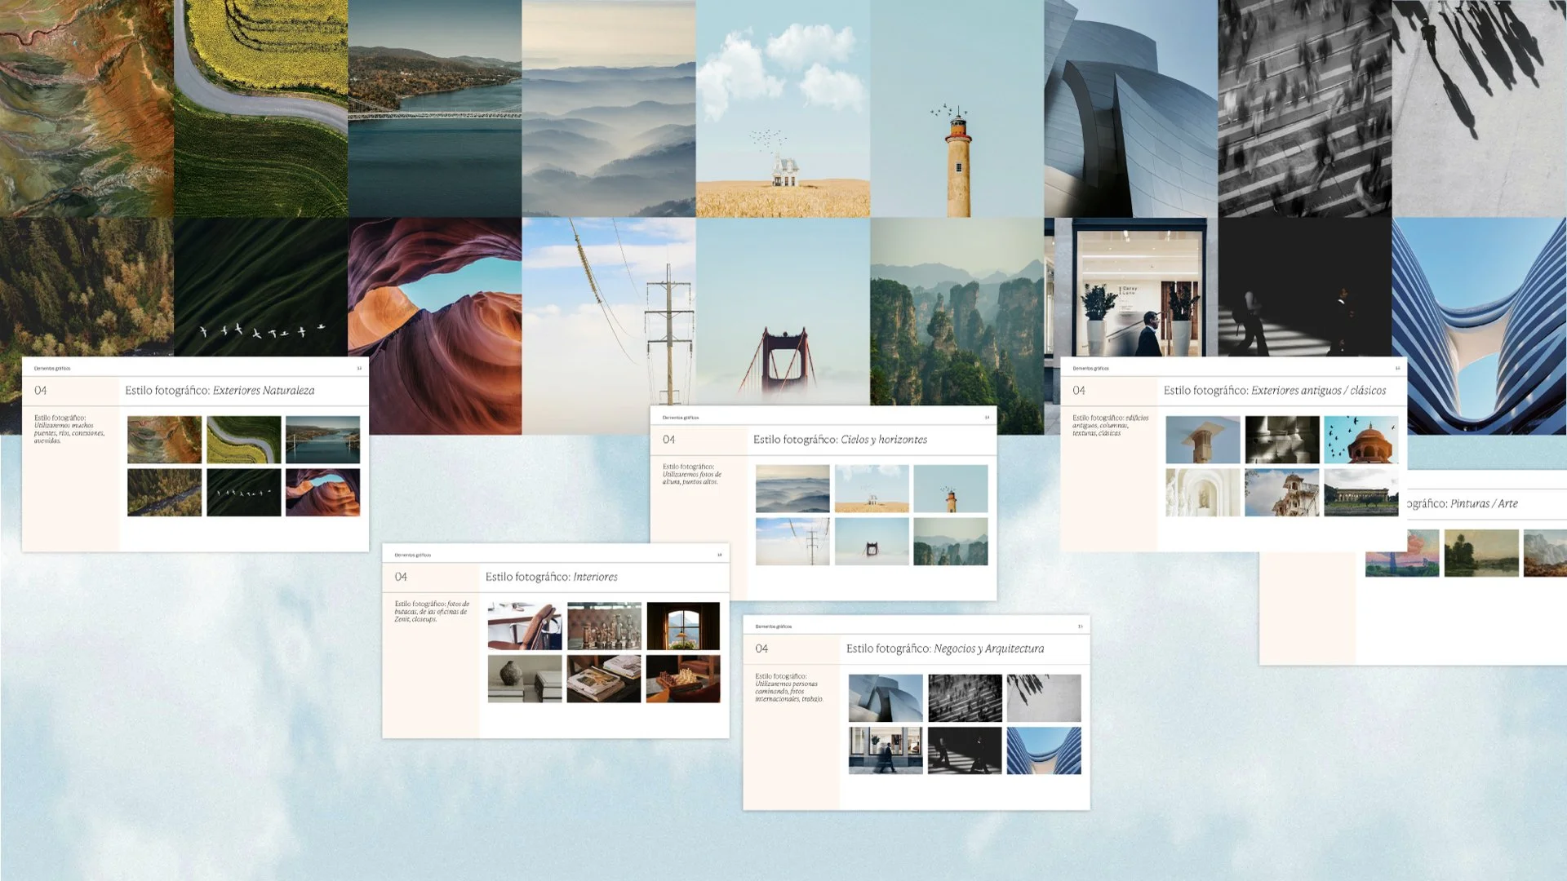Image resolution: width=1567 pixels, height=881 pixels.
Task: Open the large misty mountain layers photo
Action: coord(609,108)
